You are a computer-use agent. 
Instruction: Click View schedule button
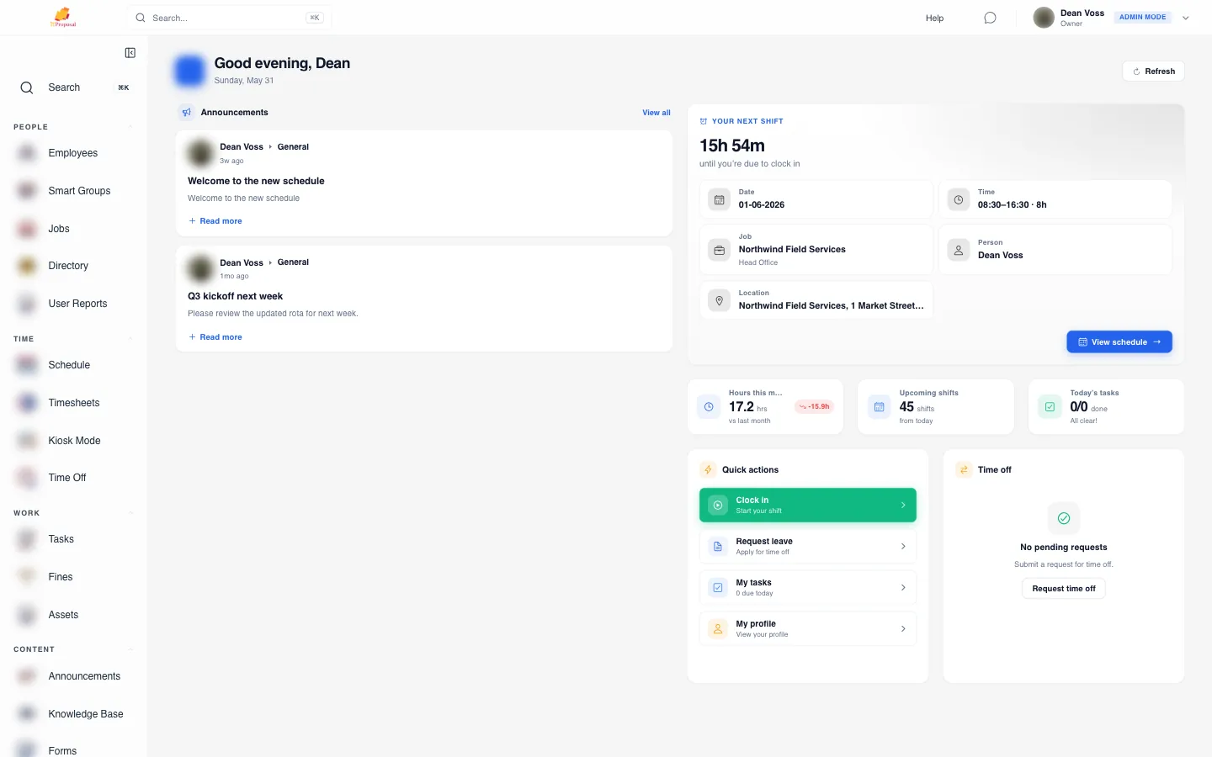tap(1119, 342)
